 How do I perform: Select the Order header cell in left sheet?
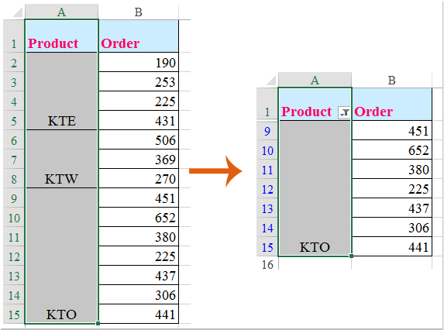coord(139,36)
